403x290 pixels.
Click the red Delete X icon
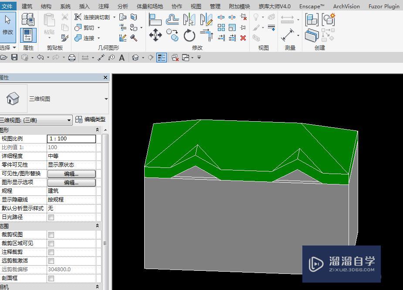tap(243, 38)
